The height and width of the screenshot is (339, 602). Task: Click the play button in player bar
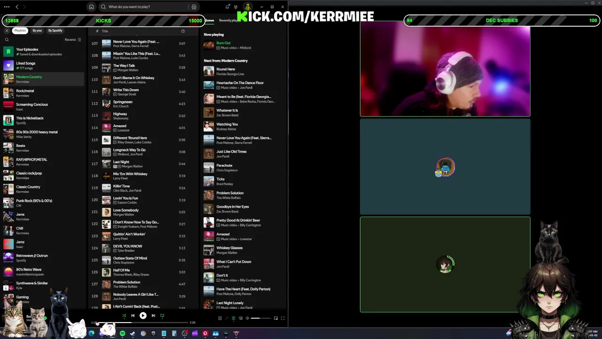coord(143,316)
